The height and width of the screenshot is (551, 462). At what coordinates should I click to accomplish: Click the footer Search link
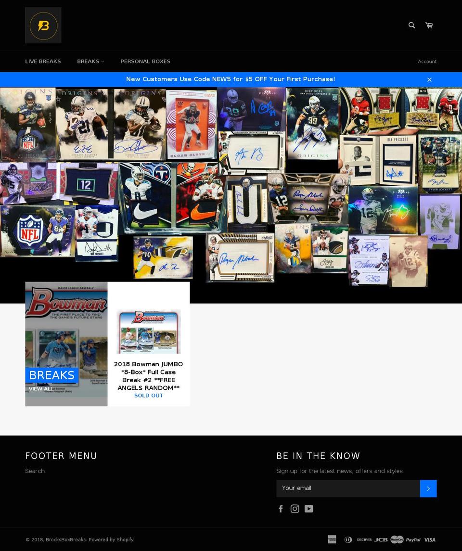click(35, 471)
